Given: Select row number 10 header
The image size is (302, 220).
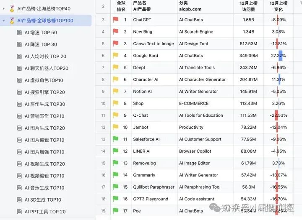Looking at the screenshot, I should (103, 103).
